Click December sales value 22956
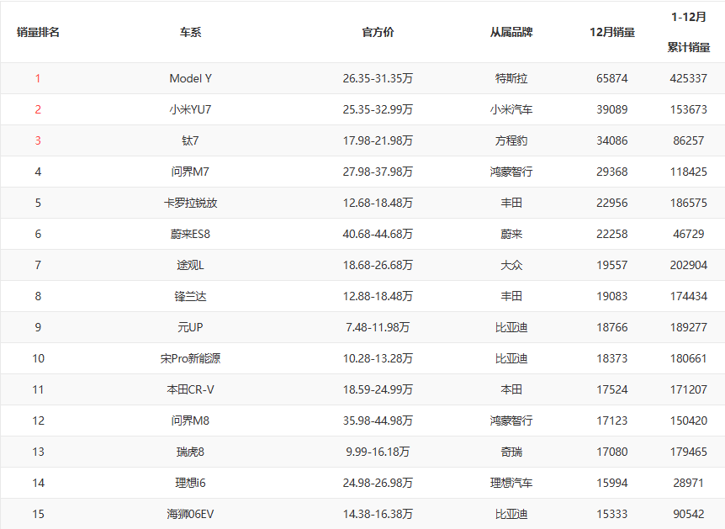Screen dimensions: 725x529 612,203
